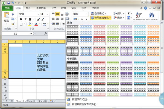Toggle middle vertical alignment button
The image size is (164, 109).
(x=57, y=14)
